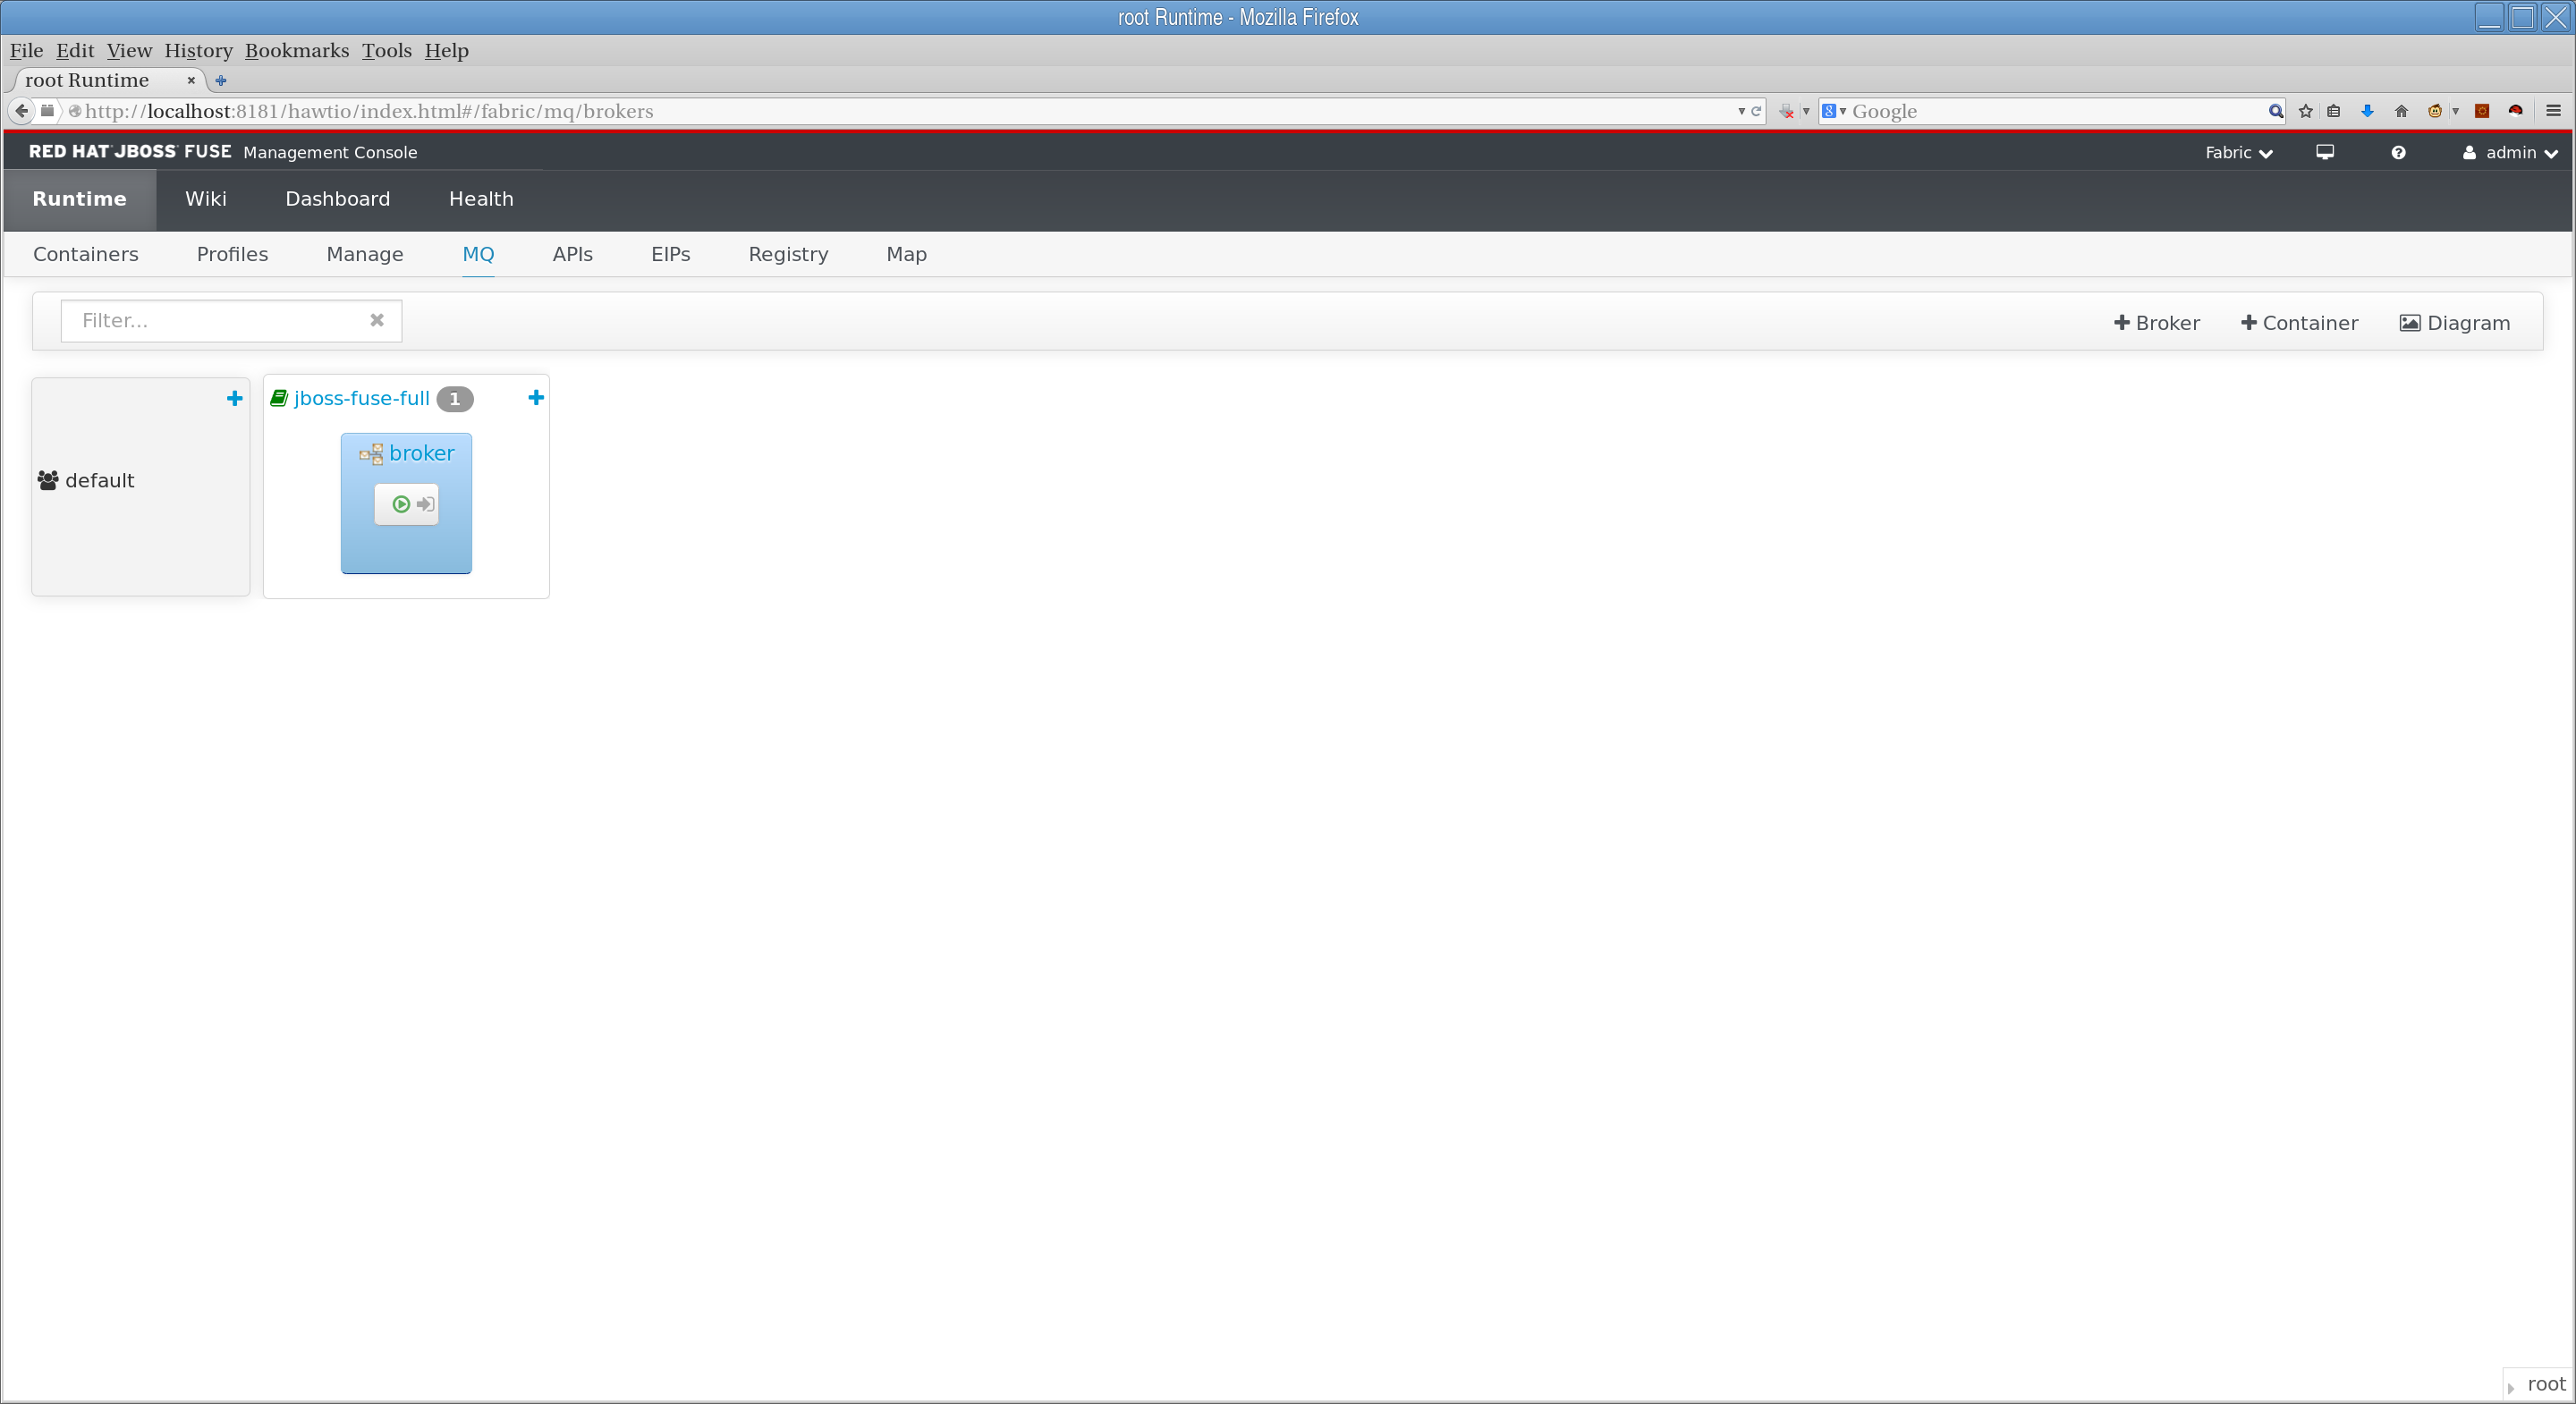Viewport: 2576px width, 1404px height.
Task: Open the Dashboard main tab
Action: click(x=338, y=199)
